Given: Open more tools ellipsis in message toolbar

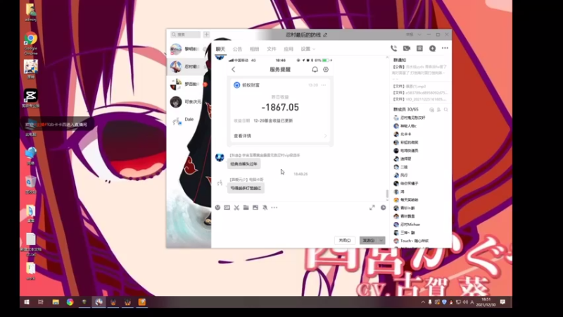Looking at the screenshot, I should pyautogui.click(x=274, y=207).
